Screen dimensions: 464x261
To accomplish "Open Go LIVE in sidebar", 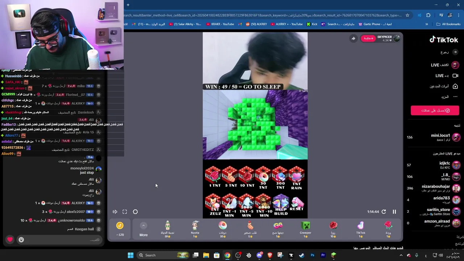I will (447, 76).
